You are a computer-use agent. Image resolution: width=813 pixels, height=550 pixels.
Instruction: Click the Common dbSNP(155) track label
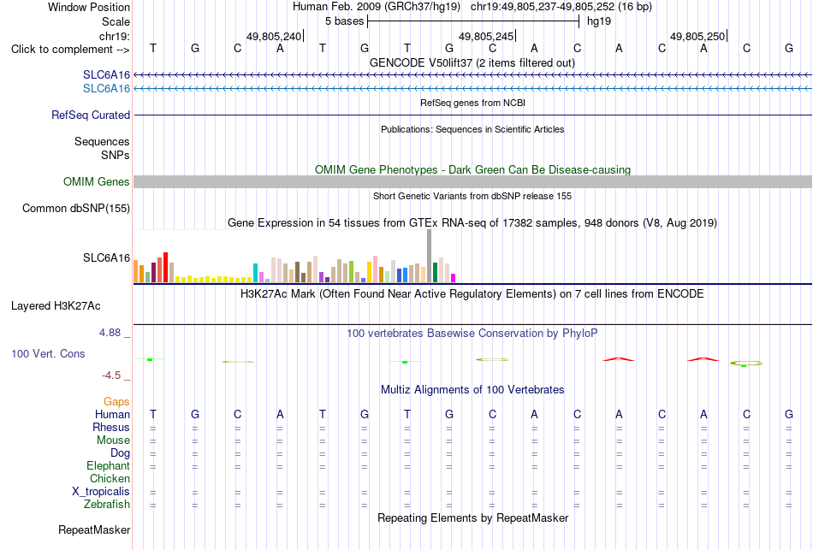[76, 209]
